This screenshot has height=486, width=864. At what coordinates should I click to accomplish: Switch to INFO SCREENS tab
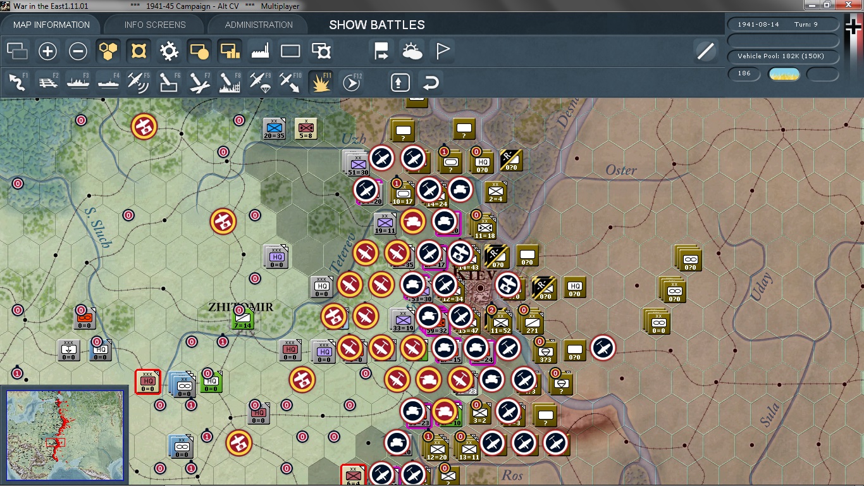(x=155, y=25)
